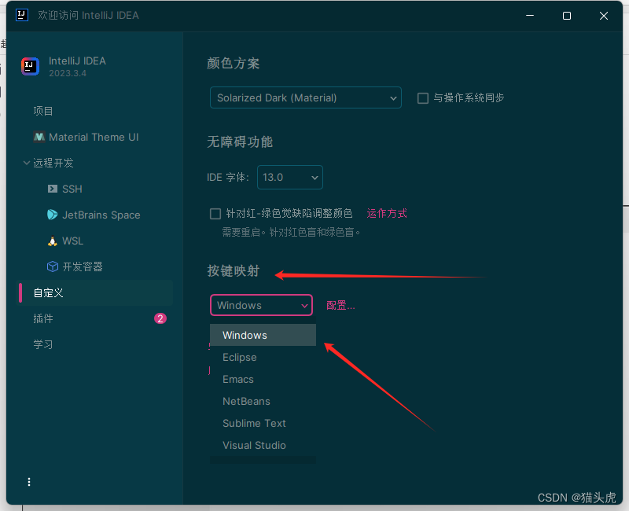Close the IntelliJ IDEA welcome window

pos(604,15)
